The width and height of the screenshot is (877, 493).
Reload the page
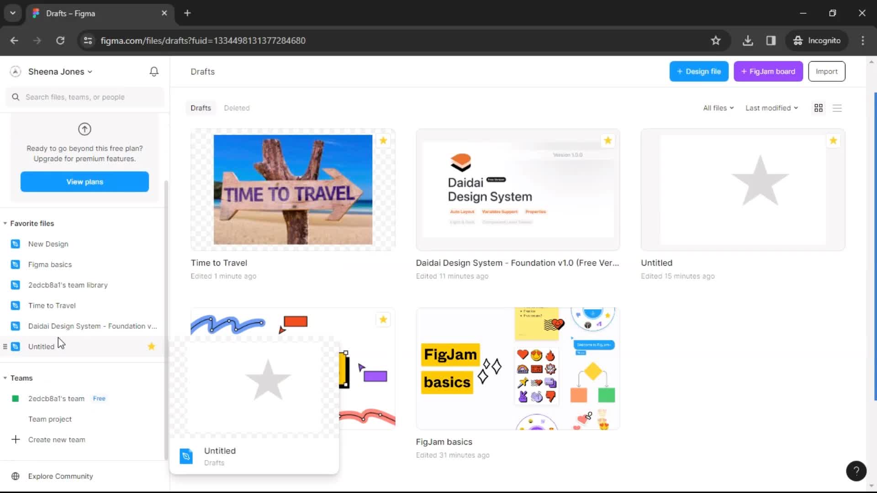[60, 41]
